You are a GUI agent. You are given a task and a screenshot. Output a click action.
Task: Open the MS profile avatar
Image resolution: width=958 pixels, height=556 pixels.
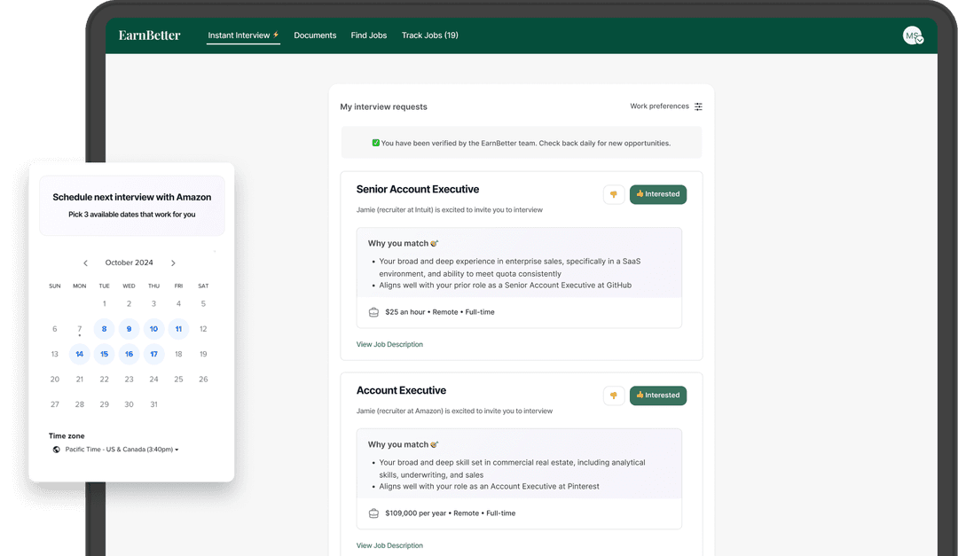(912, 35)
